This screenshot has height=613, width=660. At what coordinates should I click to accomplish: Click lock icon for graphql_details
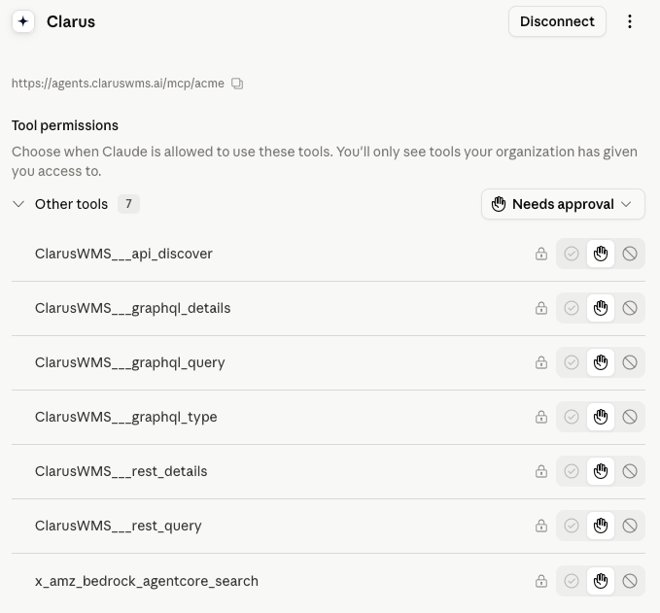click(541, 308)
